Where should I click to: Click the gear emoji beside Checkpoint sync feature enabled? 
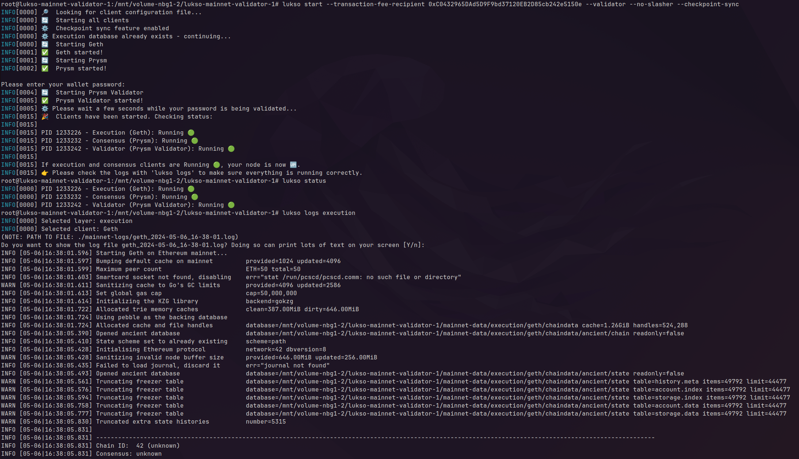pos(45,28)
